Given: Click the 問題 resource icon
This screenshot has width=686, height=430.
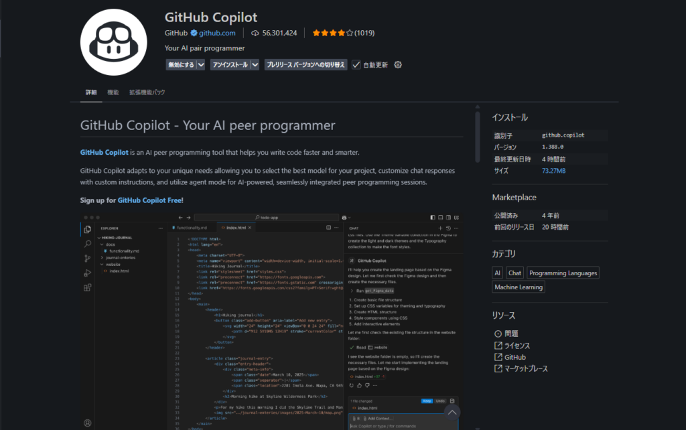Looking at the screenshot, I should point(498,333).
